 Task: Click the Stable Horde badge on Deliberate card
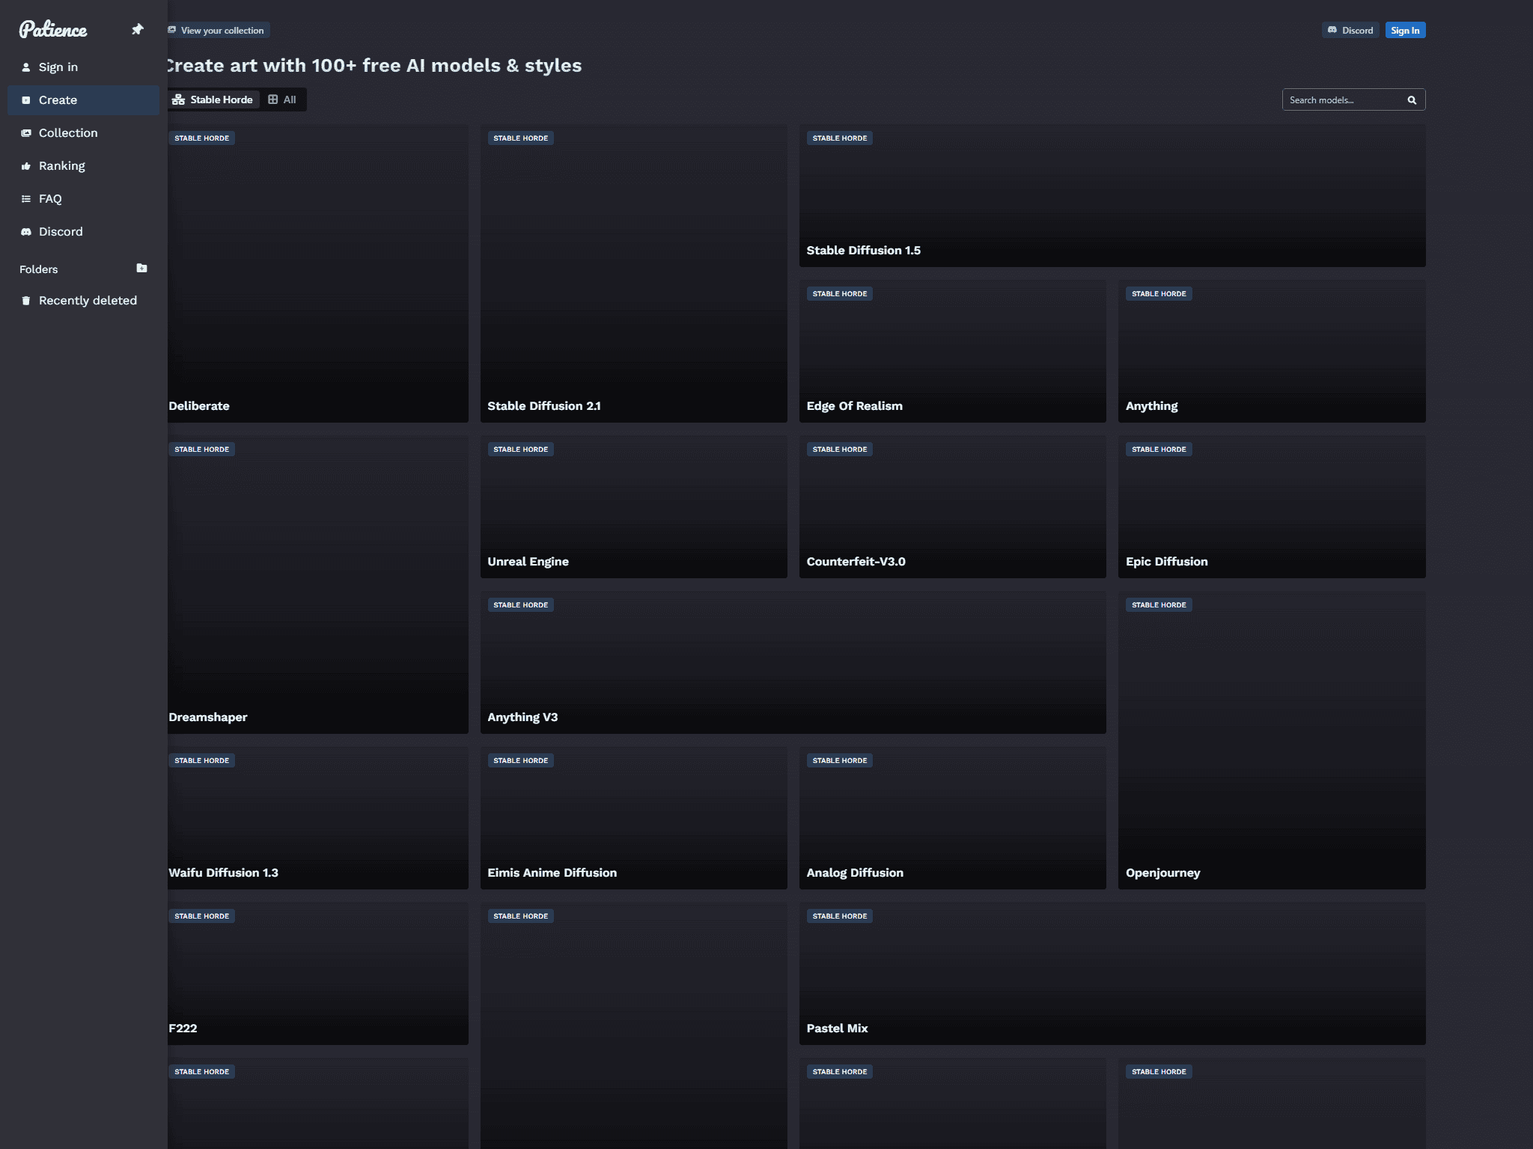point(201,138)
